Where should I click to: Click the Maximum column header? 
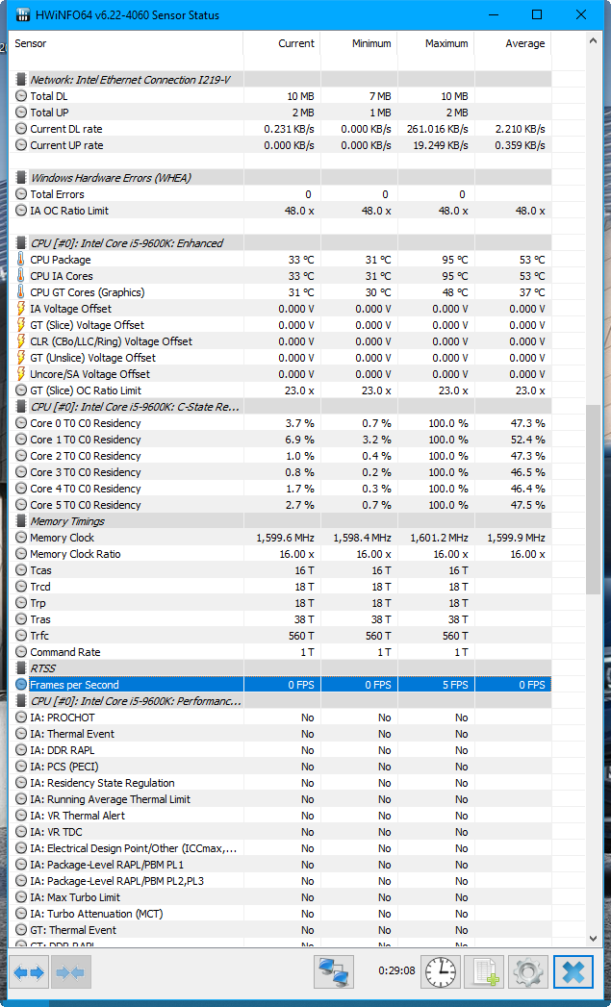[436, 43]
